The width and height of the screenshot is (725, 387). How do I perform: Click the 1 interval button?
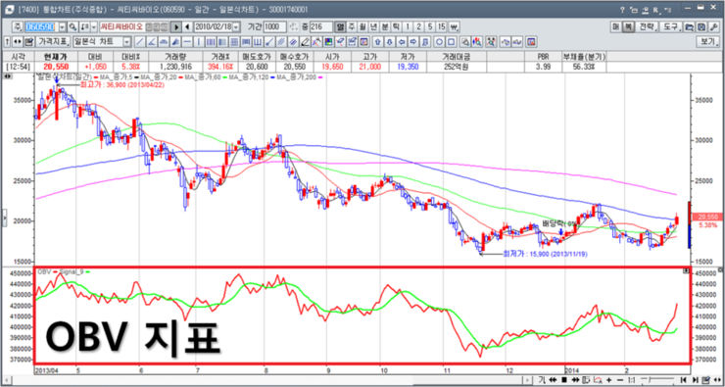(x=408, y=26)
